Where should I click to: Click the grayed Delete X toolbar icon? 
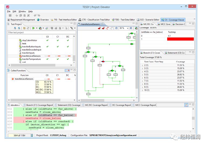coord(28,15)
